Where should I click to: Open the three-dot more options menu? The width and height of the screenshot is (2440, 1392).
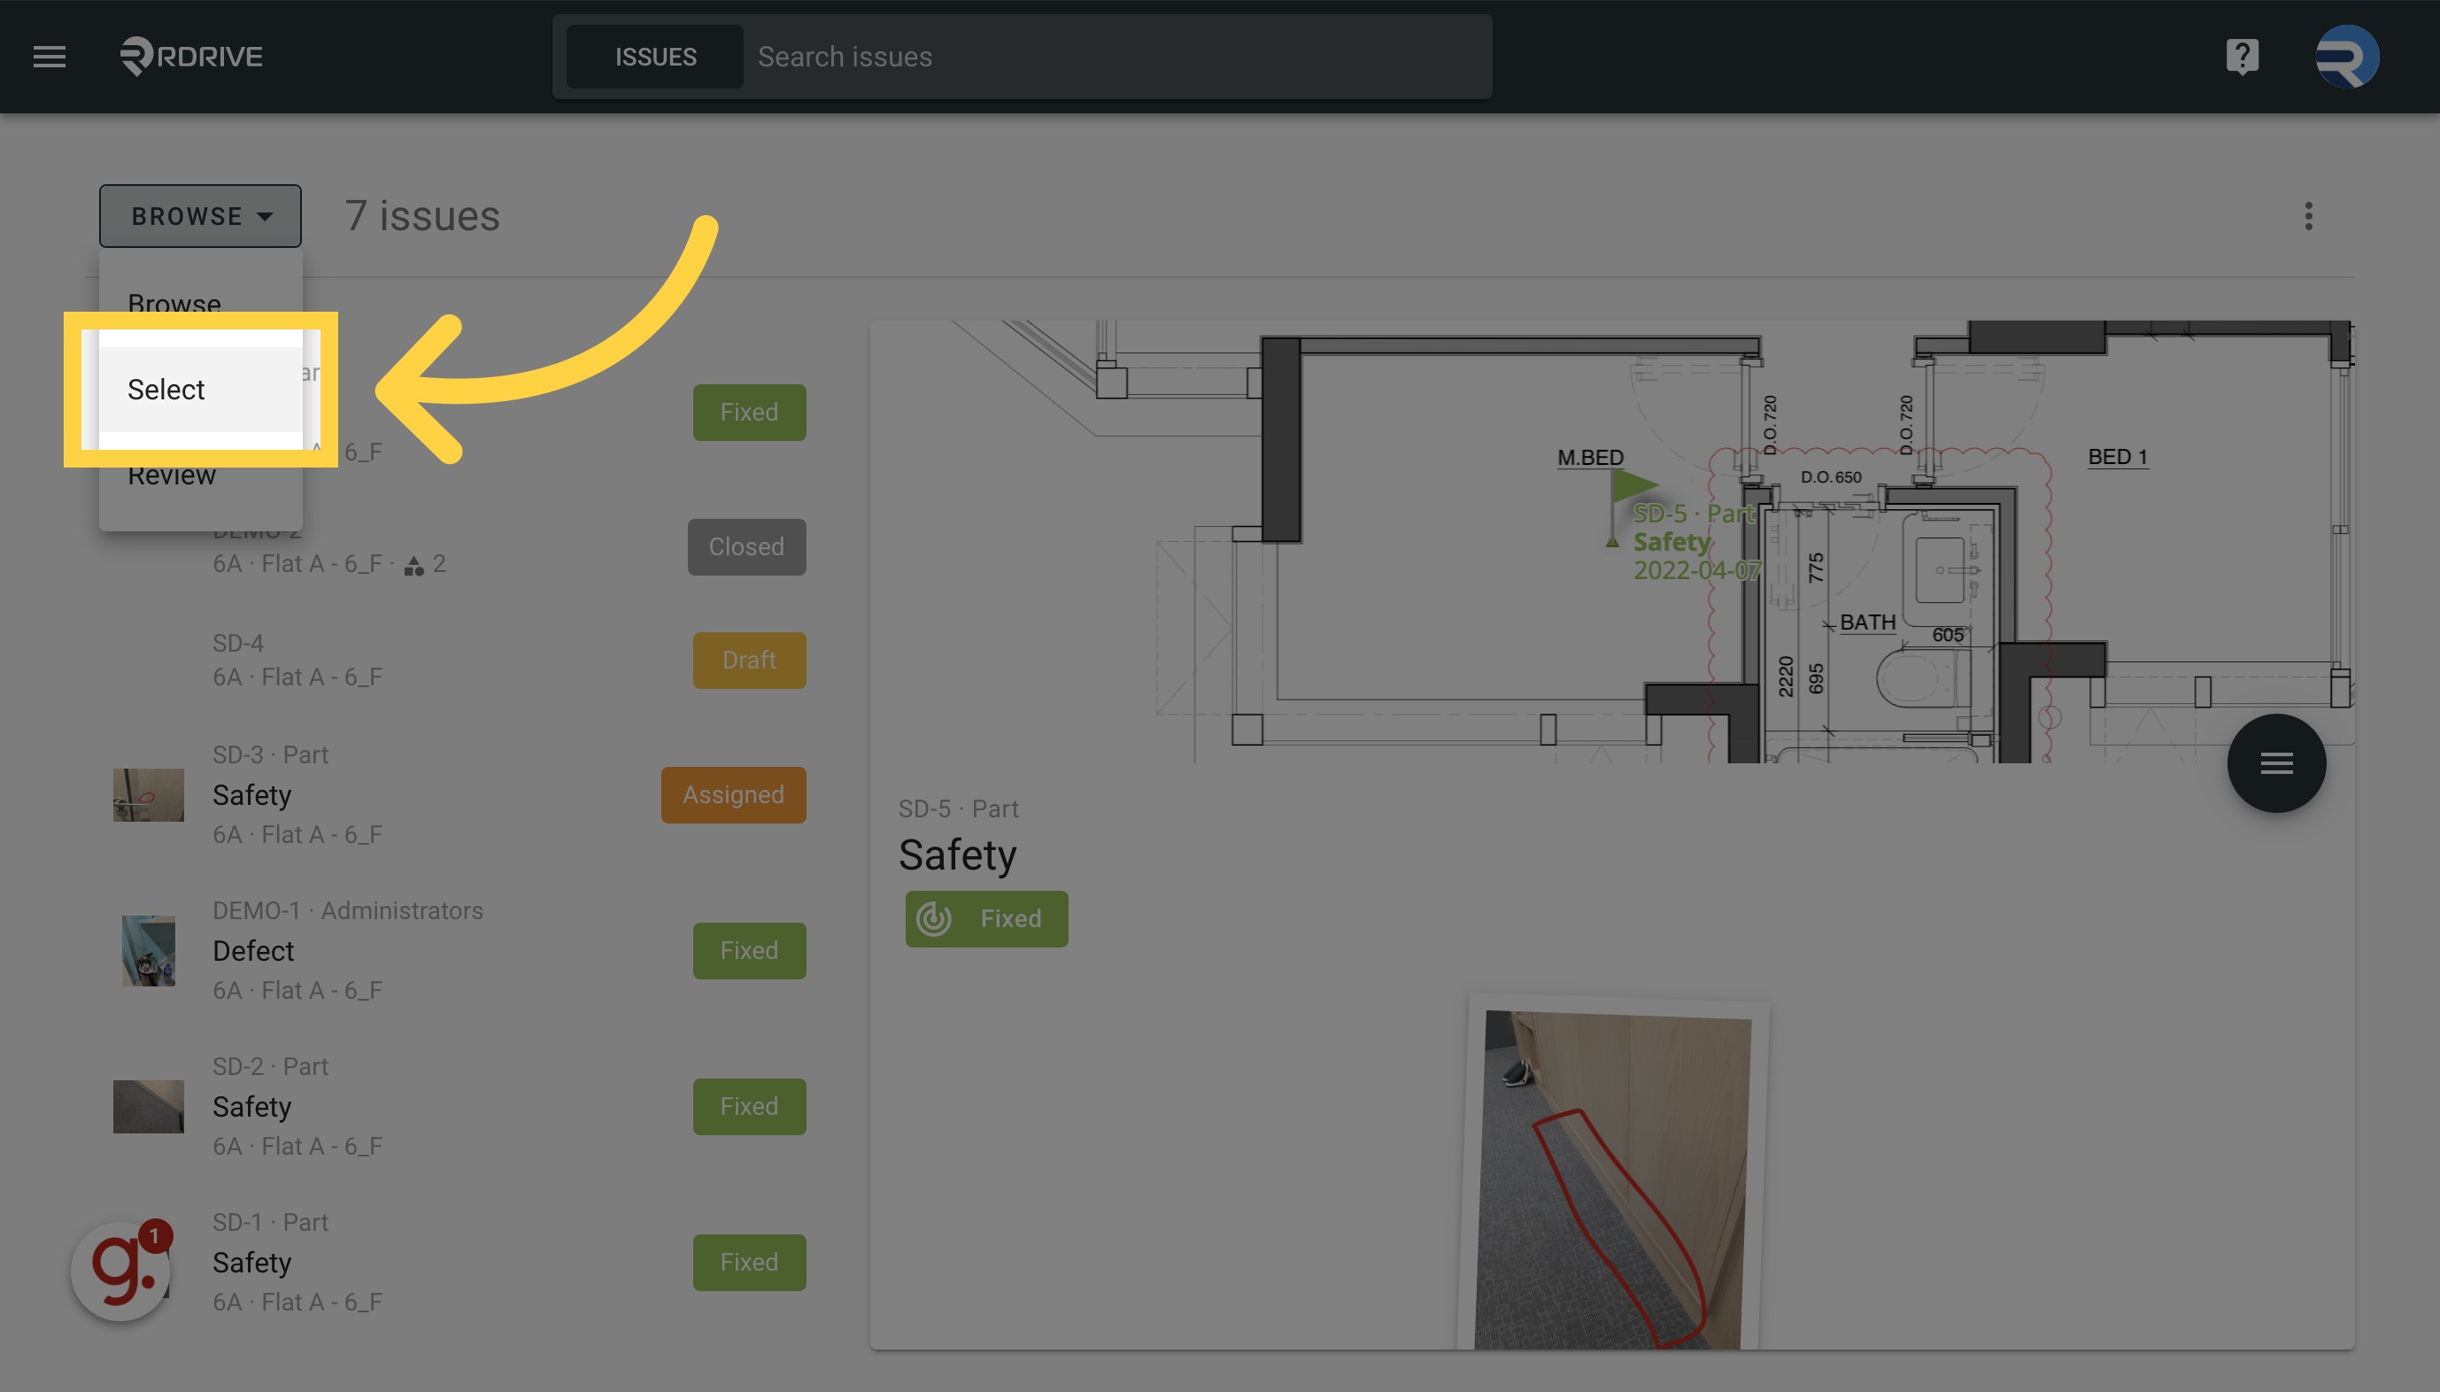pyautogui.click(x=2308, y=216)
